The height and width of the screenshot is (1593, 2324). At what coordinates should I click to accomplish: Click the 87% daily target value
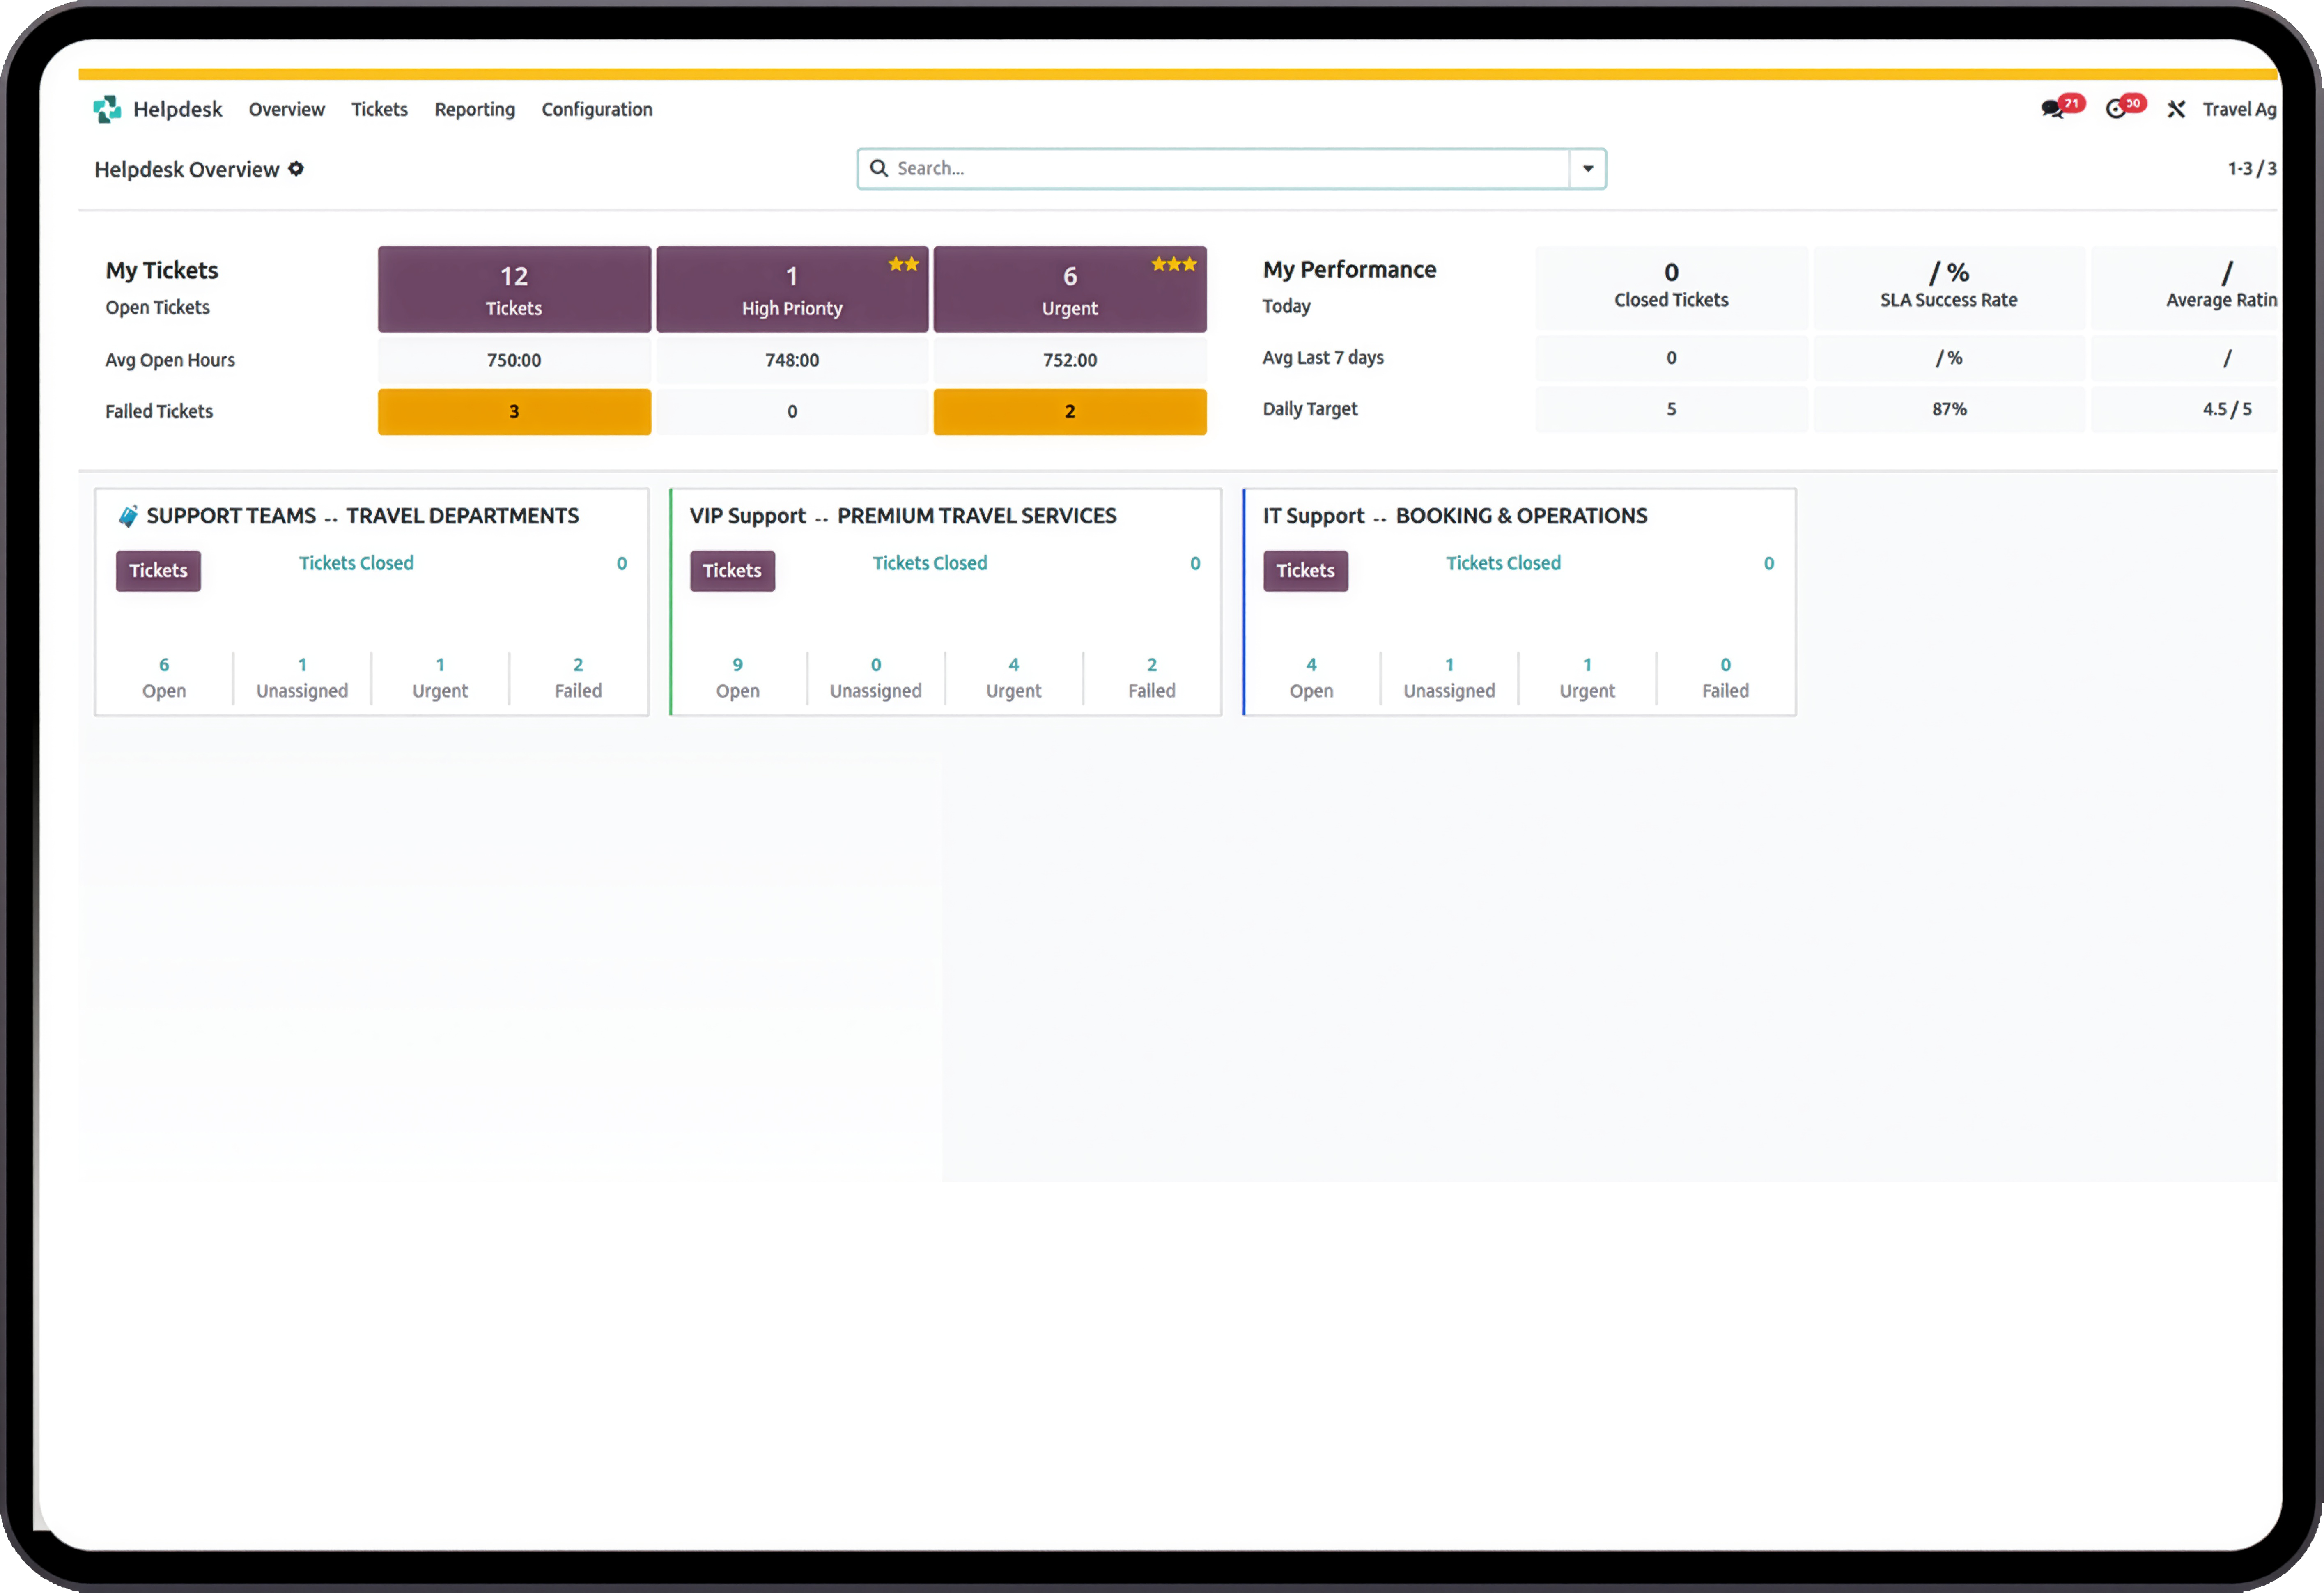point(1949,409)
